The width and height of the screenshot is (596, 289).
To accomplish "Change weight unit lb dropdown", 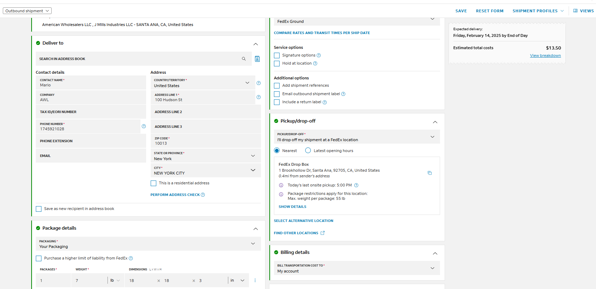I will tap(116, 281).
